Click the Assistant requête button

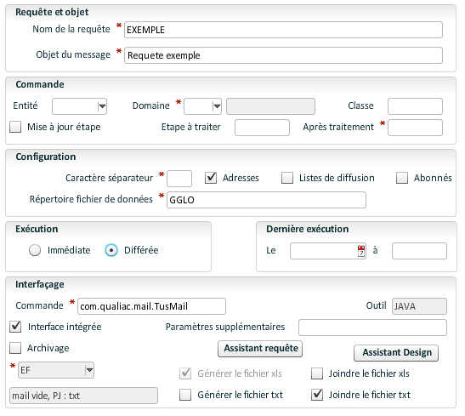pyautogui.click(x=260, y=349)
